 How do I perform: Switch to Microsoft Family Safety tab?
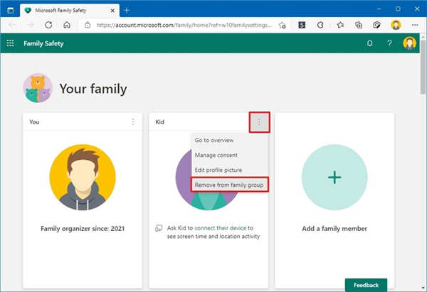click(x=70, y=11)
